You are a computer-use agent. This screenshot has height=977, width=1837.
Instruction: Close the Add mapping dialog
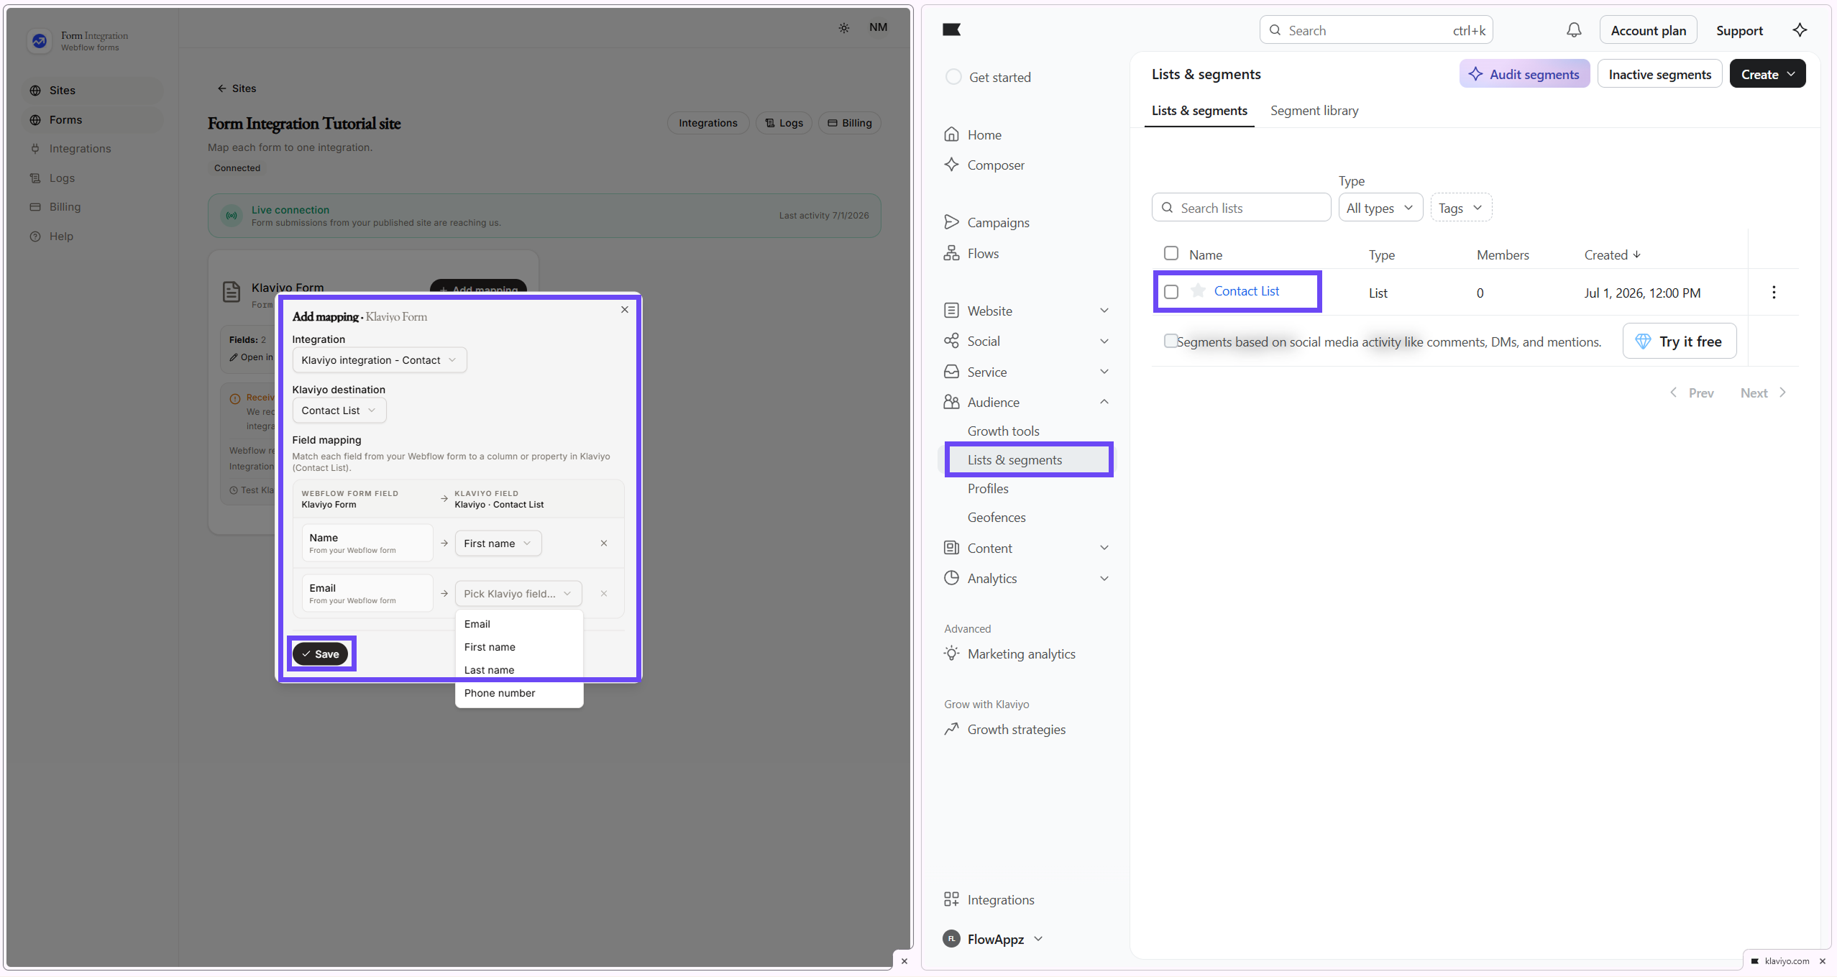point(625,310)
